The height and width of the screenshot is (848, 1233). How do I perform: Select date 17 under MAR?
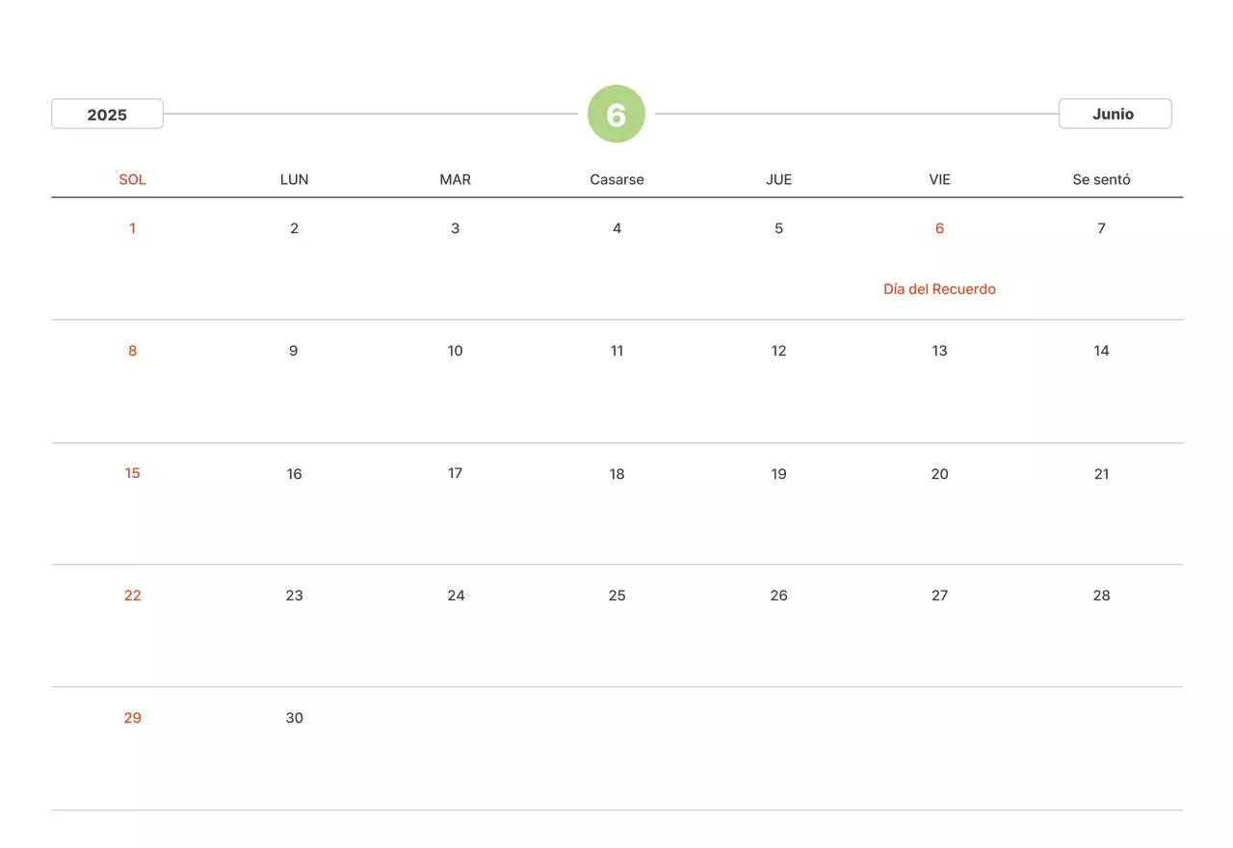(x=456, y=473)
